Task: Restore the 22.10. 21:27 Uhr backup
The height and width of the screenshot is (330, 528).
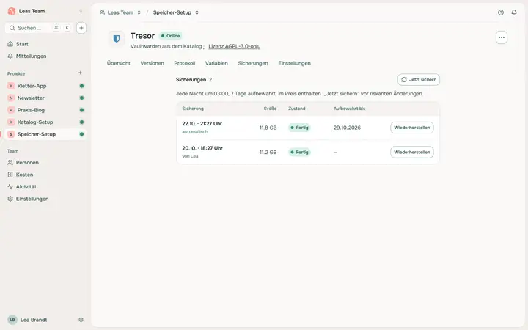Action: tap(412, 128)
